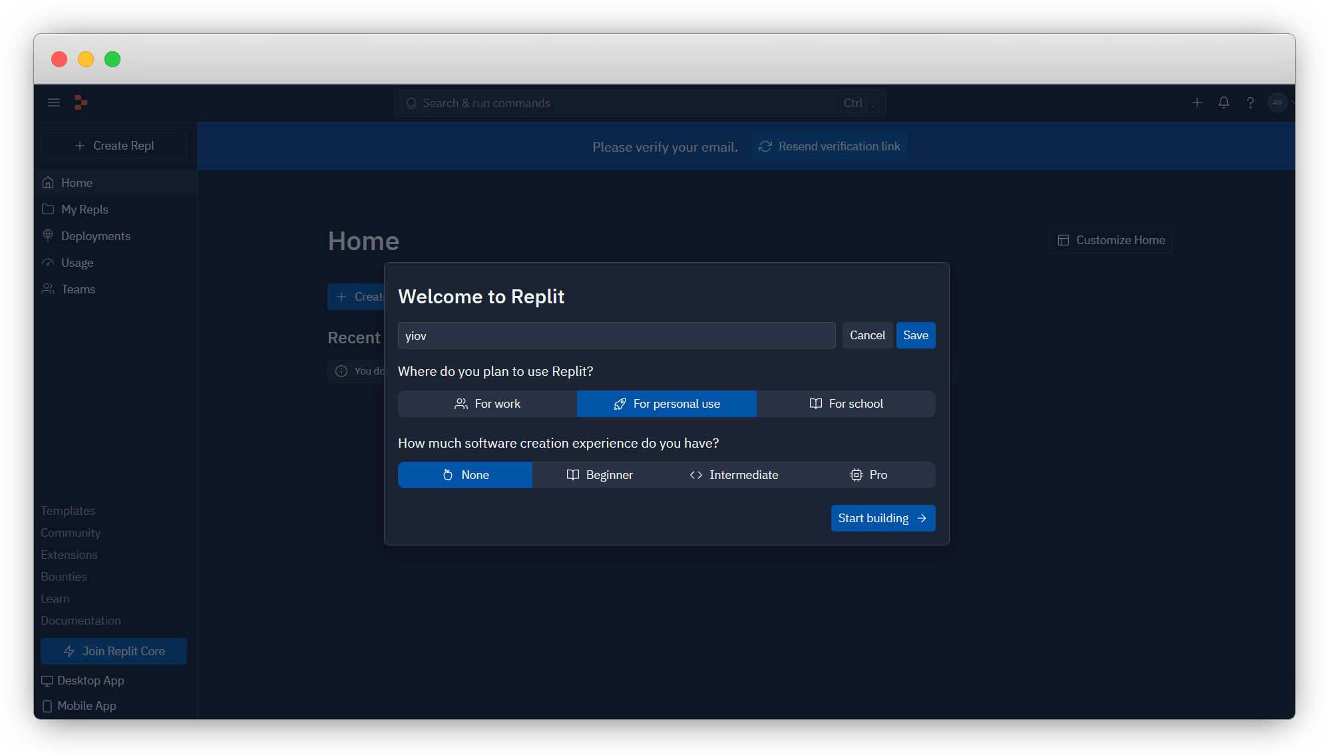Click the Home house icon
Screen dimensions: 1329x753
(x=48, y=182)
